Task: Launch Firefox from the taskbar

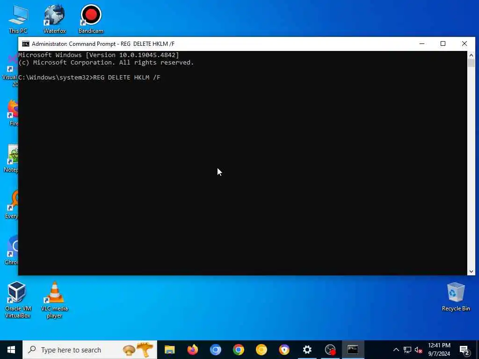Action: point(192,350)
